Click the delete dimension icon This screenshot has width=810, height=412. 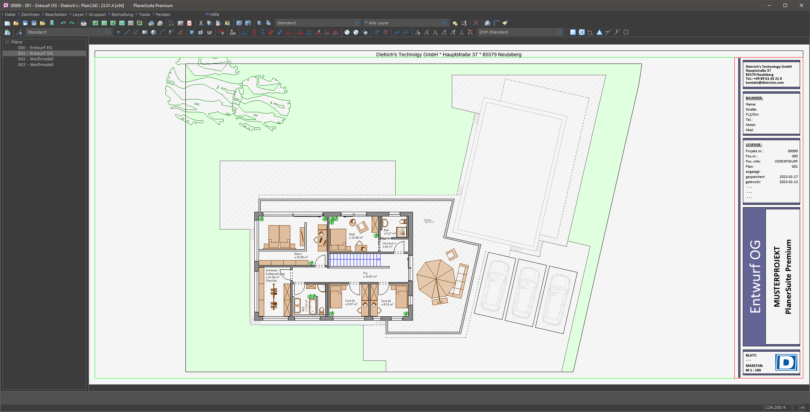336,32
